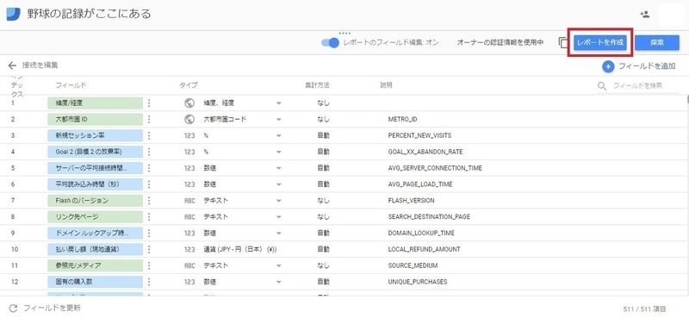This screenshot has width=689, height=318.
Task: Expand the % type dropdown for Goal 2 row
Action: (278, 153)
